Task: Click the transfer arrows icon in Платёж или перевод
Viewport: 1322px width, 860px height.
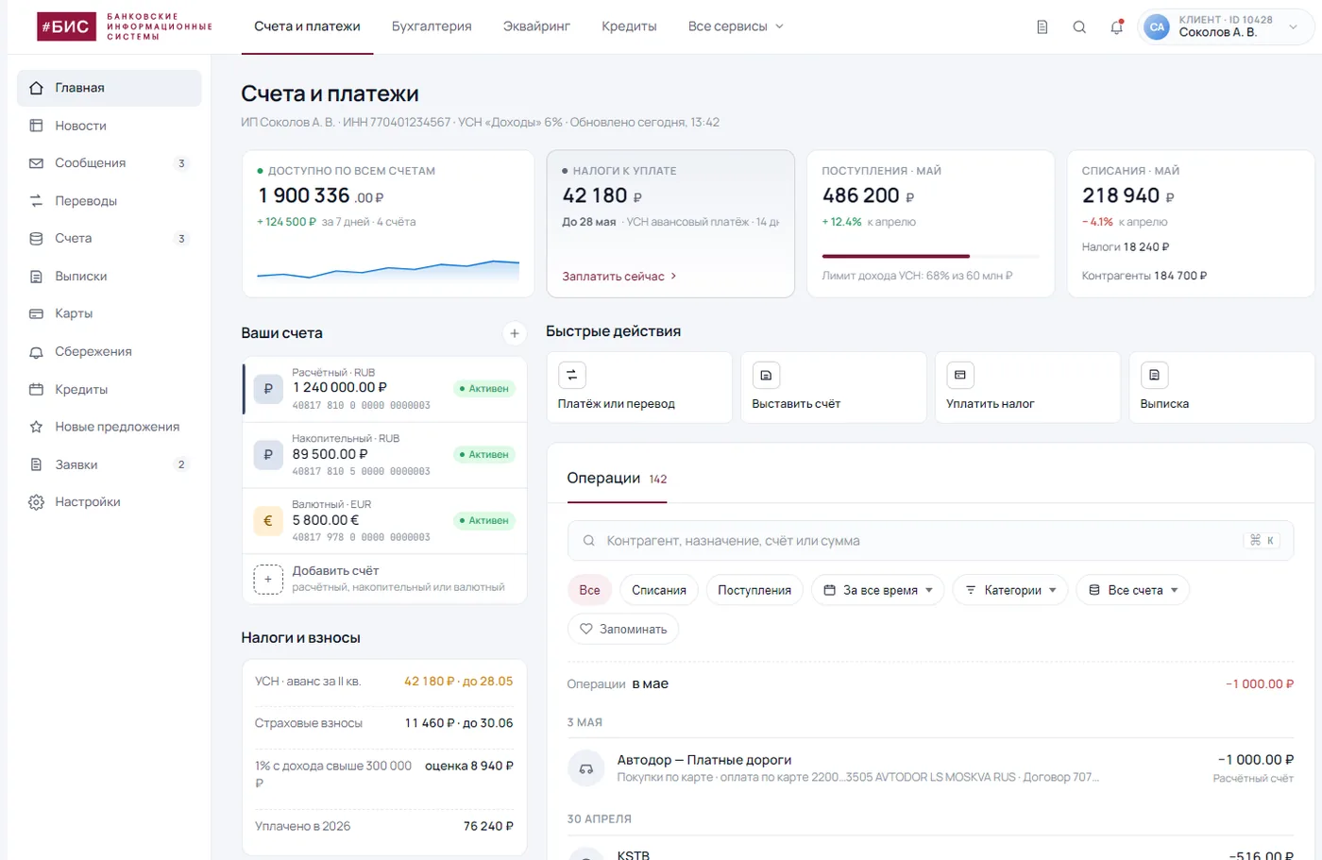Action: 572,376
